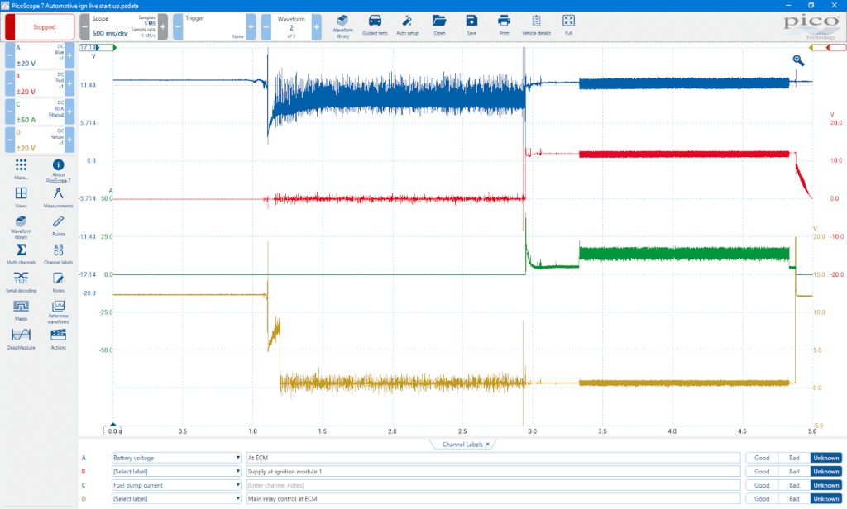The height and width of the screenshot is (509, 847).
Task: Select the Rulers tool
Action: (x=59, y=226)
